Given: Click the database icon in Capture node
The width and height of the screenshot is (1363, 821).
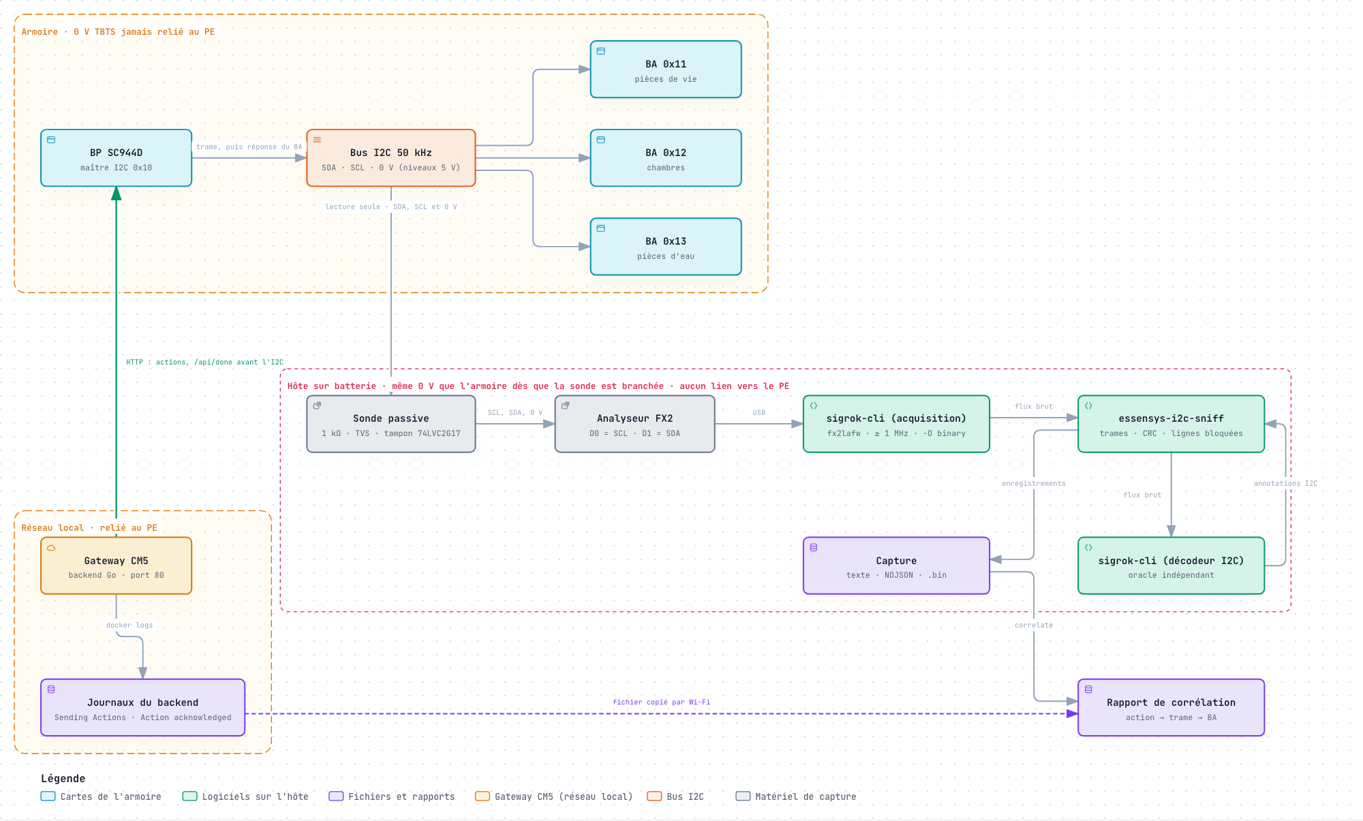Looking at the screenshot, I should (x=814, y=547).
